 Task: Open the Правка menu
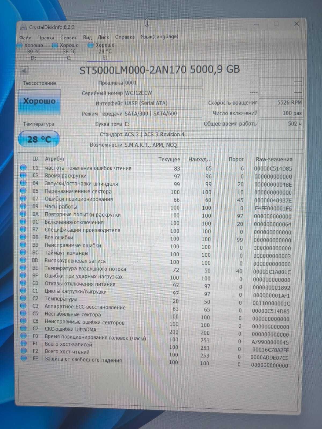coord(46,38)
